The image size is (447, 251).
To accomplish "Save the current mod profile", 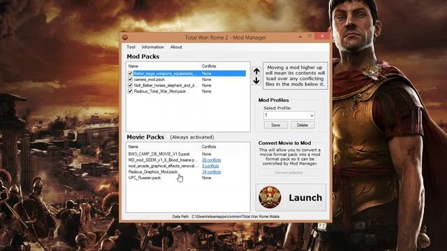I will (x=275, y=125).
